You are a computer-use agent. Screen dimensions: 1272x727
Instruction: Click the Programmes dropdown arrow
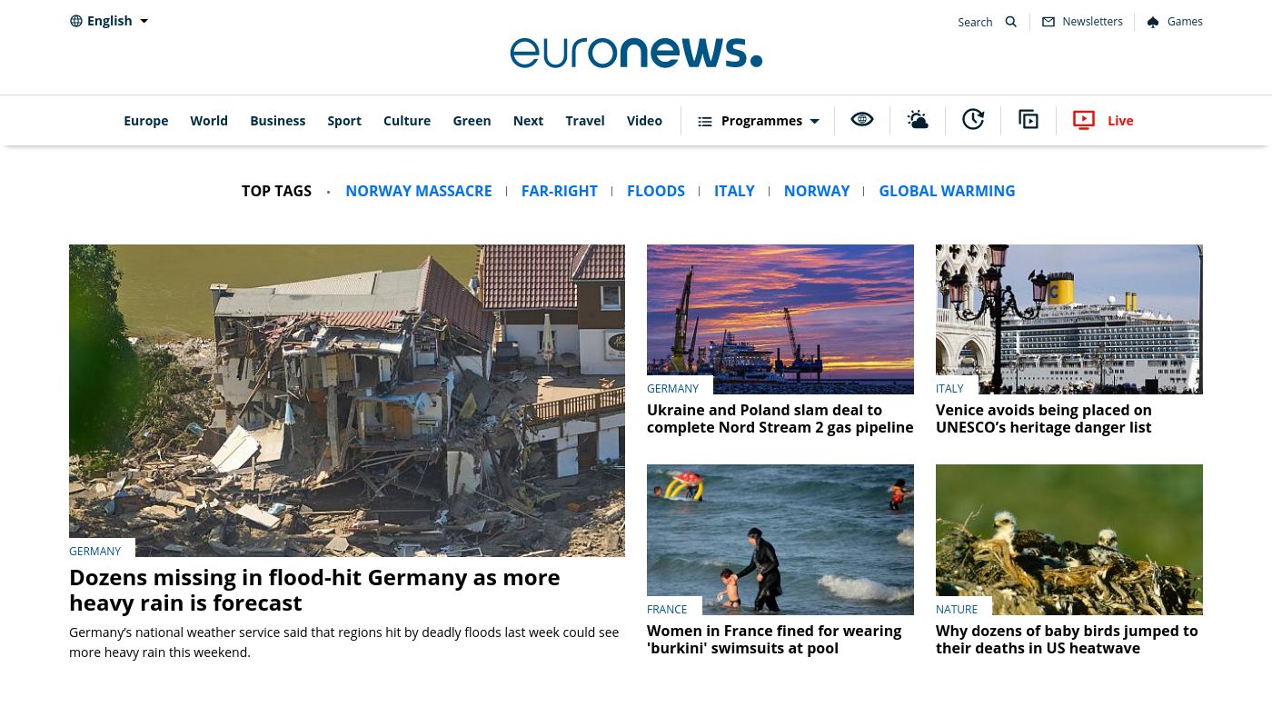point(814,121)
